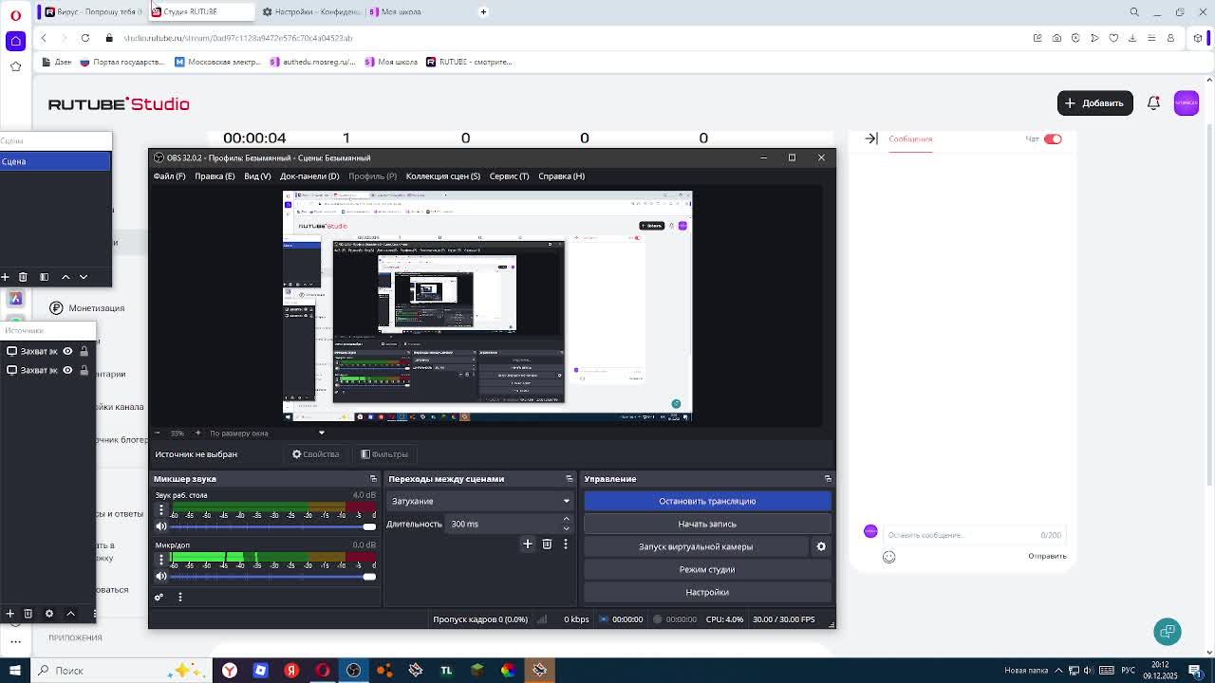Open OBS Сервис menu
The height and width of the screenshot is (683, 1215).
point(509,176)
